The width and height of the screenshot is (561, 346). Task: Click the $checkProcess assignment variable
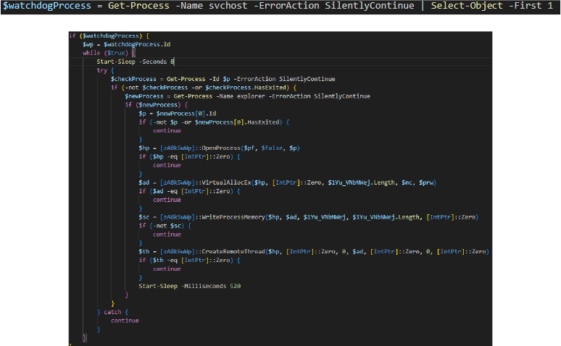(x=133, y=79)
